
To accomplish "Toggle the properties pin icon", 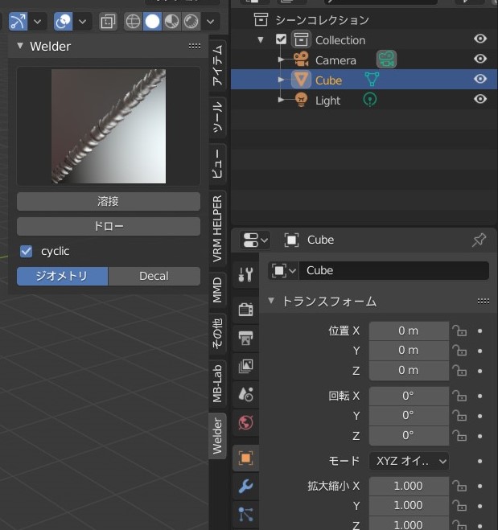I will (479, 240).
